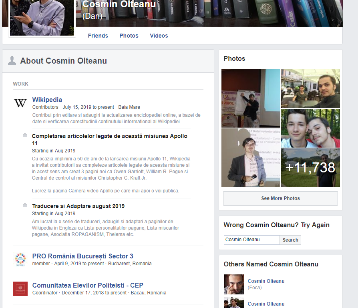
Task: Open the presentation photo with blue projector screen
Action: pos(251,98)
